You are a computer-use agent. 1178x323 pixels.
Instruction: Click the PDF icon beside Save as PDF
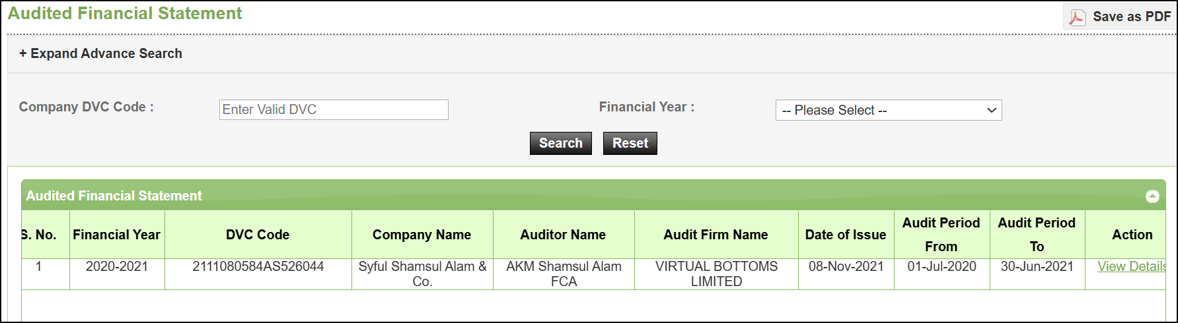click(x=1077, y=17)
